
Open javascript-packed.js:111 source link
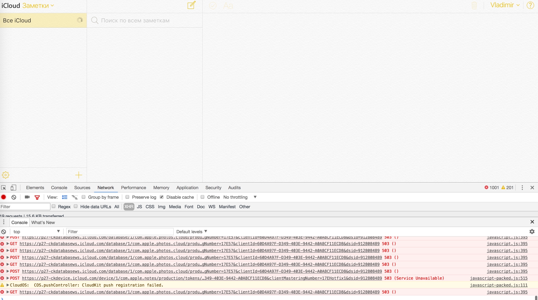(x=499, y=285)
